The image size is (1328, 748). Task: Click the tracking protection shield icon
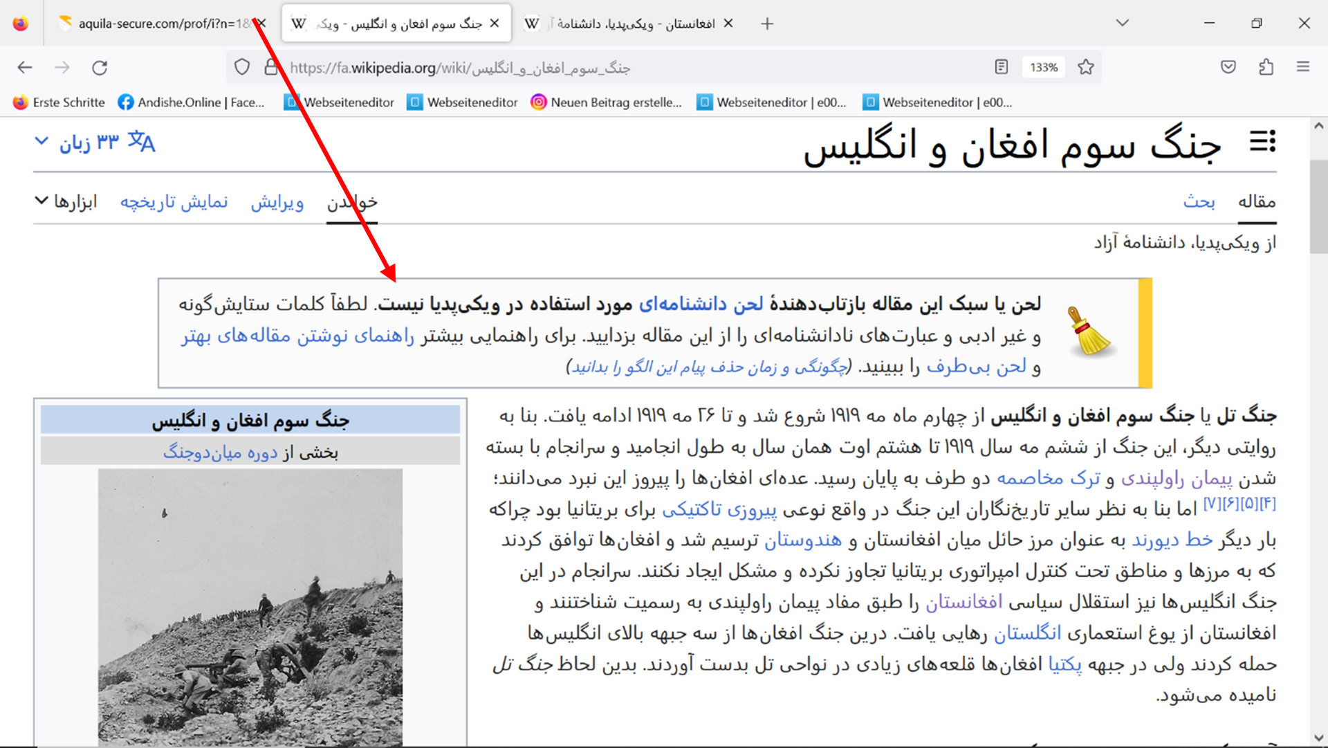pyautogui.click(x=241, y=67)
